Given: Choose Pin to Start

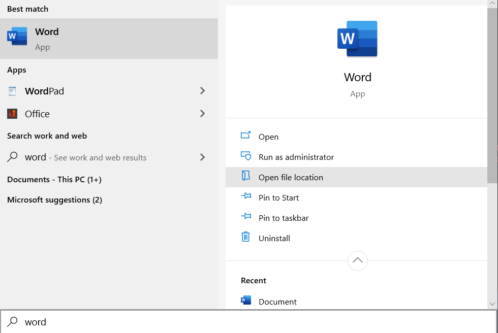Looking at the screenshot, I should tap(356, 197).
